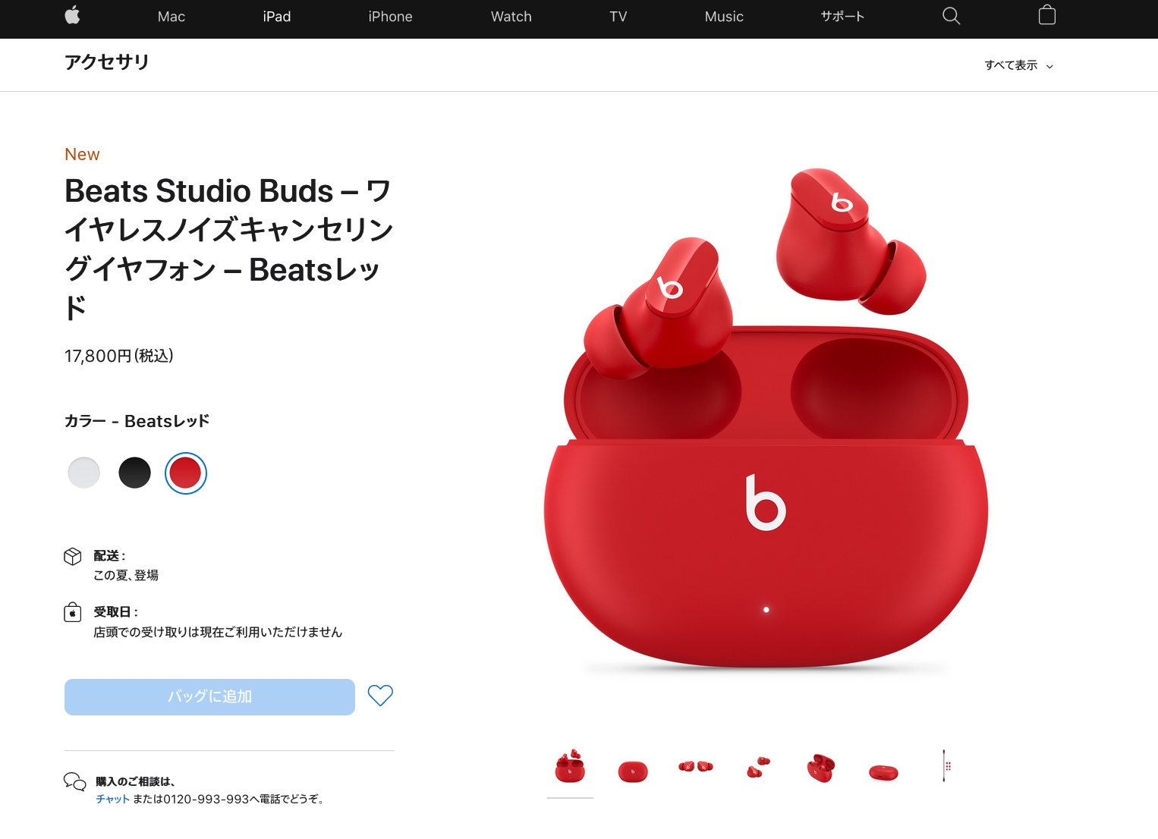Click the Apple logo icon
The height and width of the screenshot is (839, 1158).
pyautogui.click(x=73, y=15)
